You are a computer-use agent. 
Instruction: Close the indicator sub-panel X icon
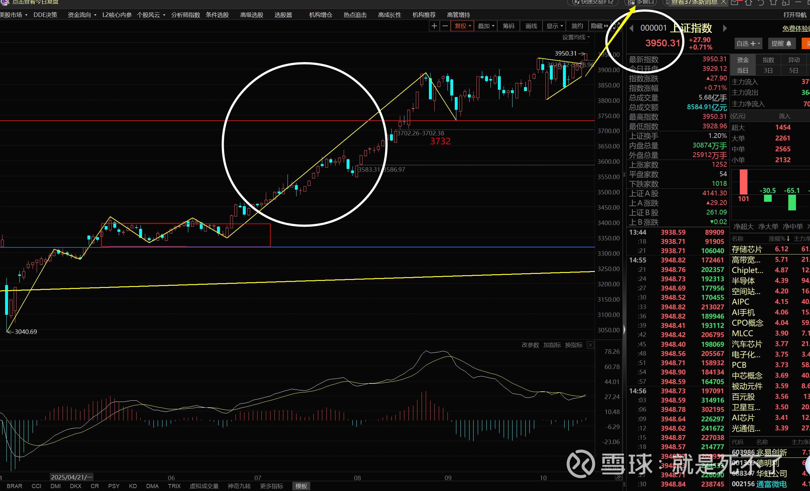[591, 345]
